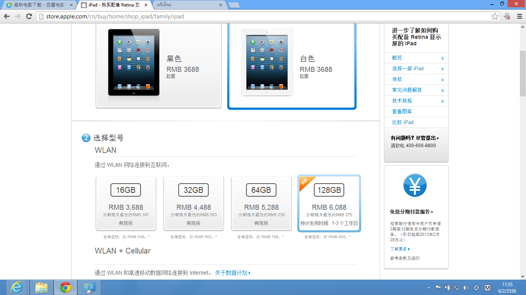Click the circled X tray icon
This screenshot has width=526, height=295.
[476, 288]
